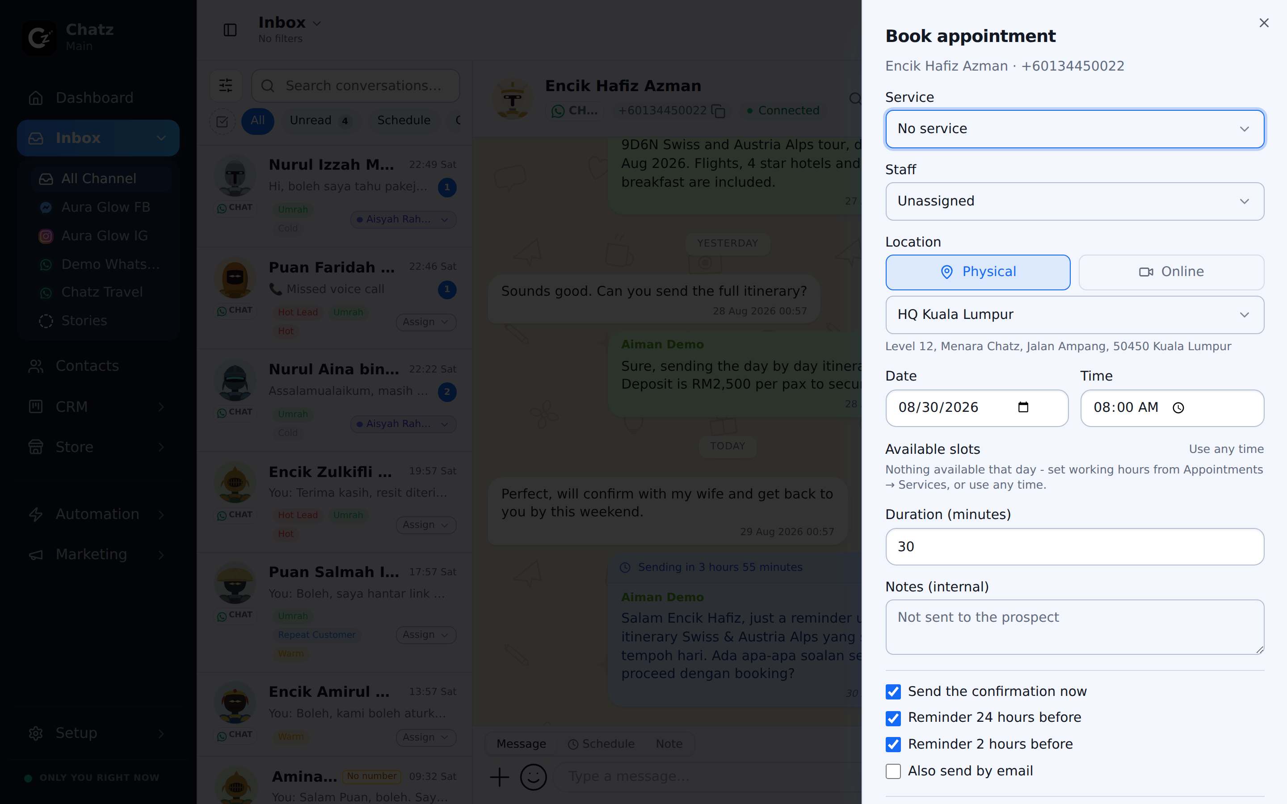Toggle the sidebar panel icon
The image size is (1287, 804).
230,30
